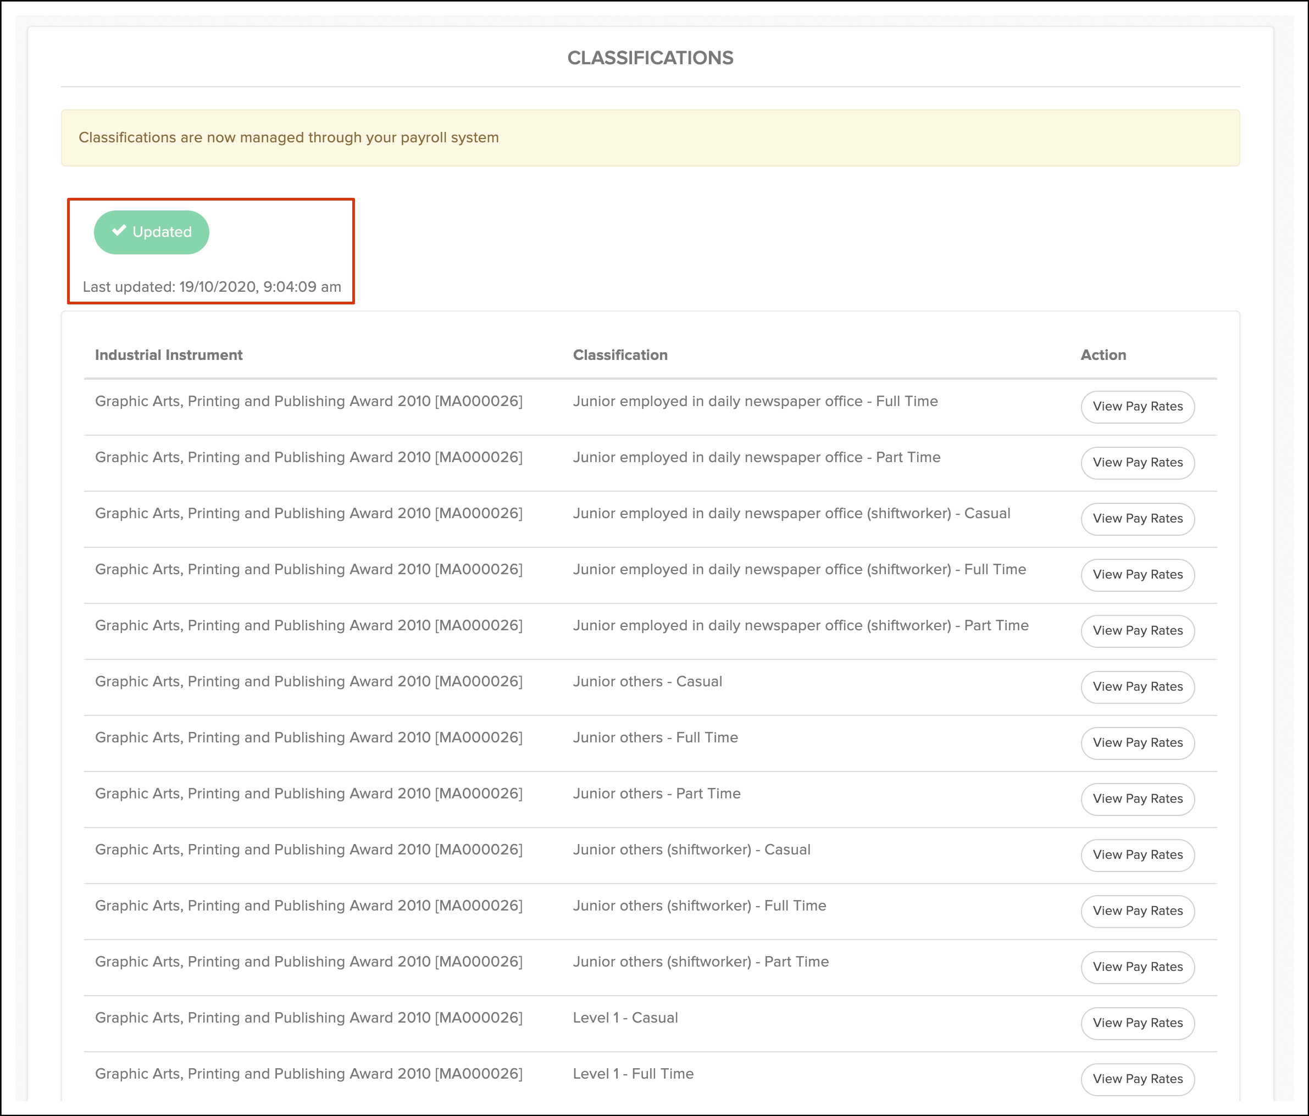Show pay rates for newspaper shiftworker Part Time
The height and width of the screenshot is (1116, 1309).
[1137, 631]
